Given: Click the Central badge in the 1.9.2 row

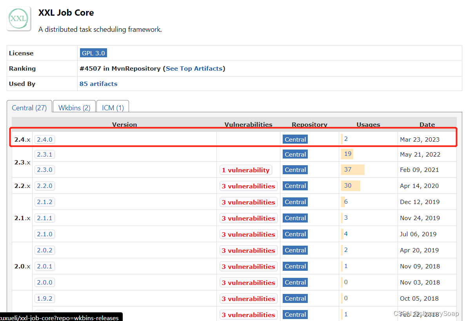Looking at the screenshot, I should [295, 298].
